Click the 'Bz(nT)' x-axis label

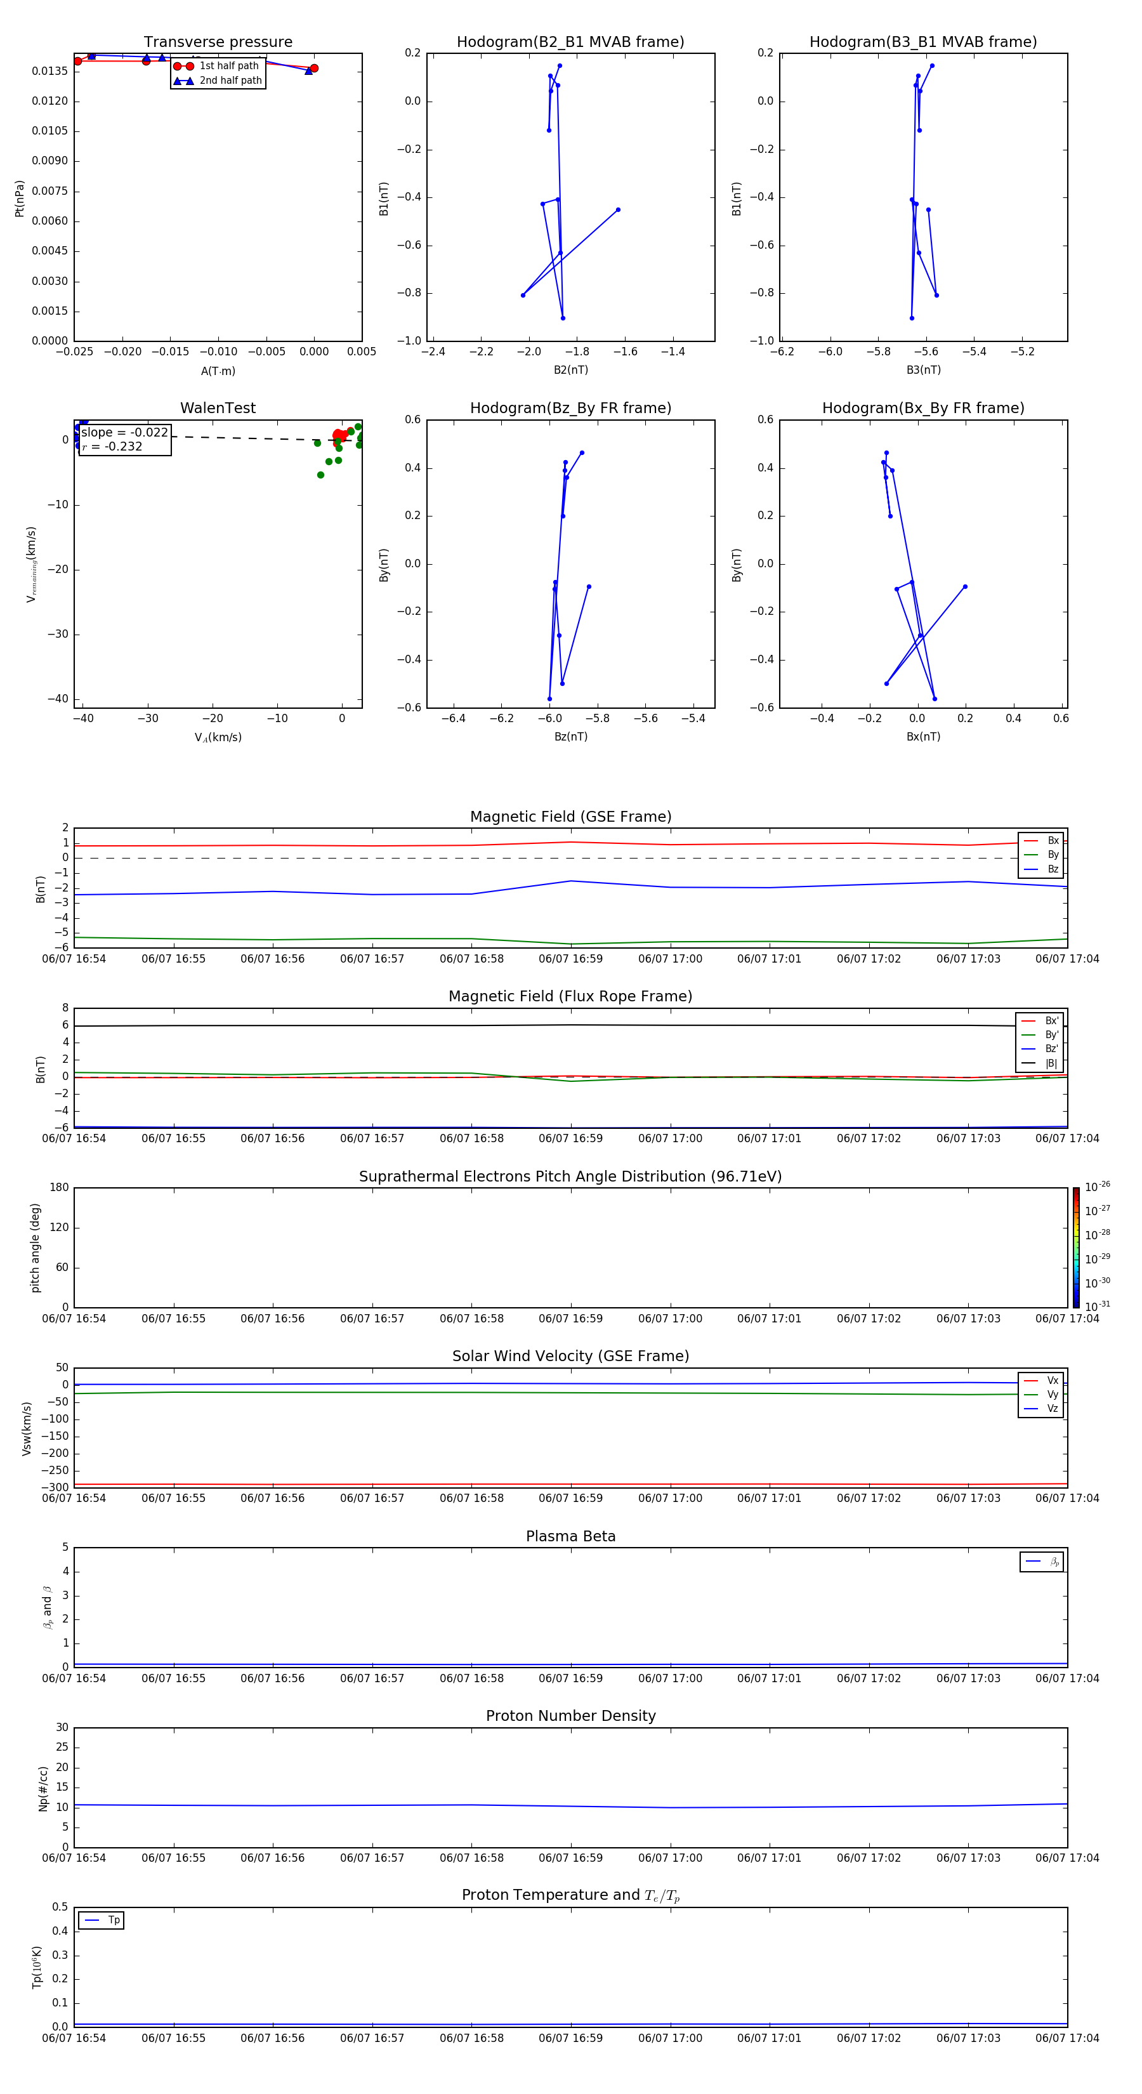click(570, 737)
